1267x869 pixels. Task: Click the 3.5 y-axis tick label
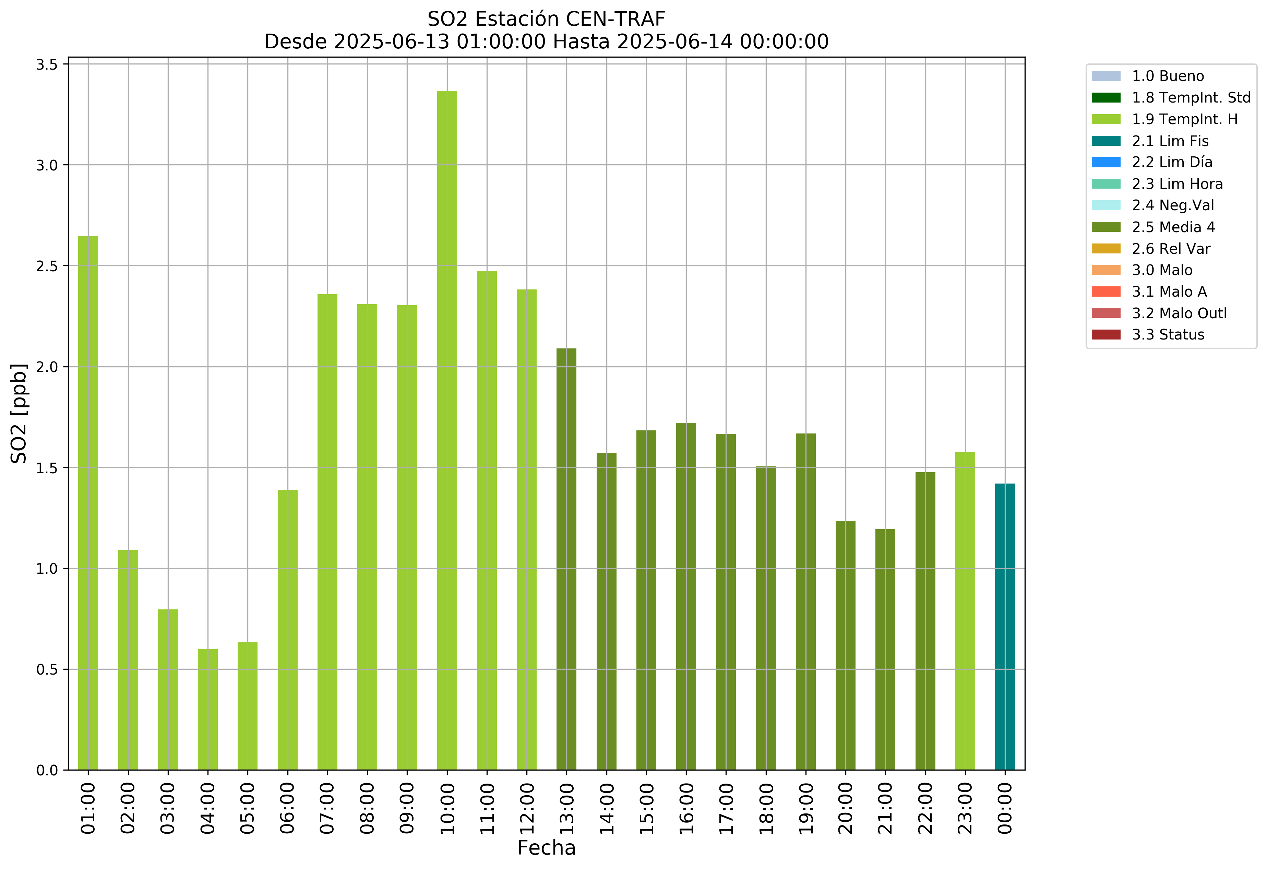point(47,65)
